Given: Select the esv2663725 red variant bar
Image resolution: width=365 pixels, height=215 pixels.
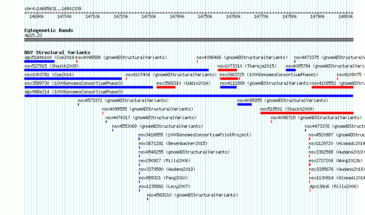Looking at the screenshot, I should pyautogui.click(x=230, y=79).
